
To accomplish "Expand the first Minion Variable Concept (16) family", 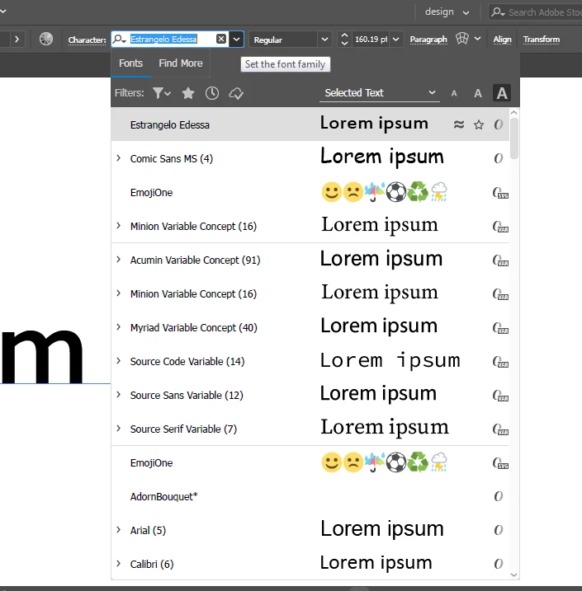I will [119, 226].
